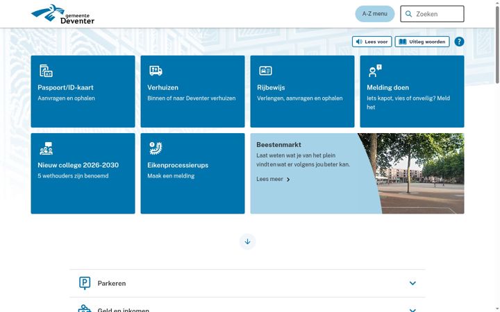Expand the Parkeren section label
Image resolution: width=500 pixels, height=312 pixels.
click(x=112, y=284)
